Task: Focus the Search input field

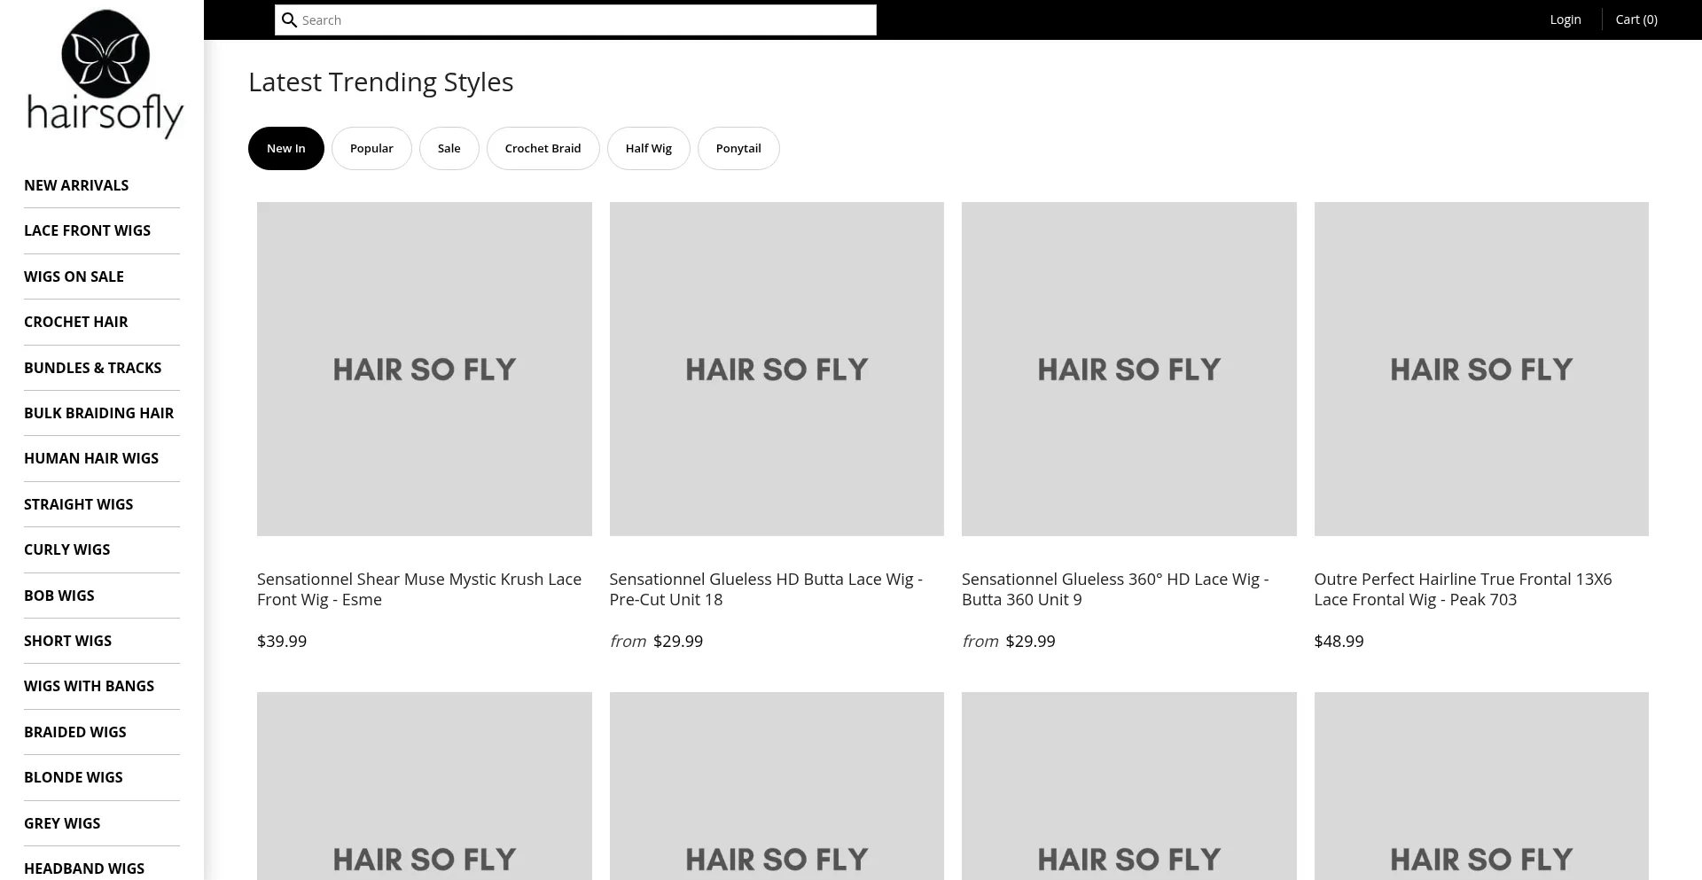Action: click(x=575, y=19)
